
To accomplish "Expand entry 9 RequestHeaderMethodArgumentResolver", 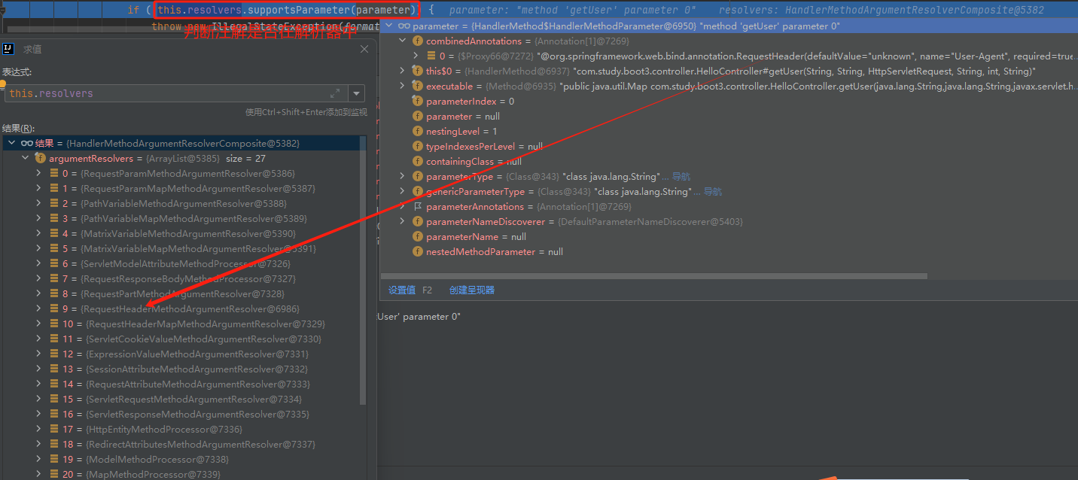I will point(39,308).
